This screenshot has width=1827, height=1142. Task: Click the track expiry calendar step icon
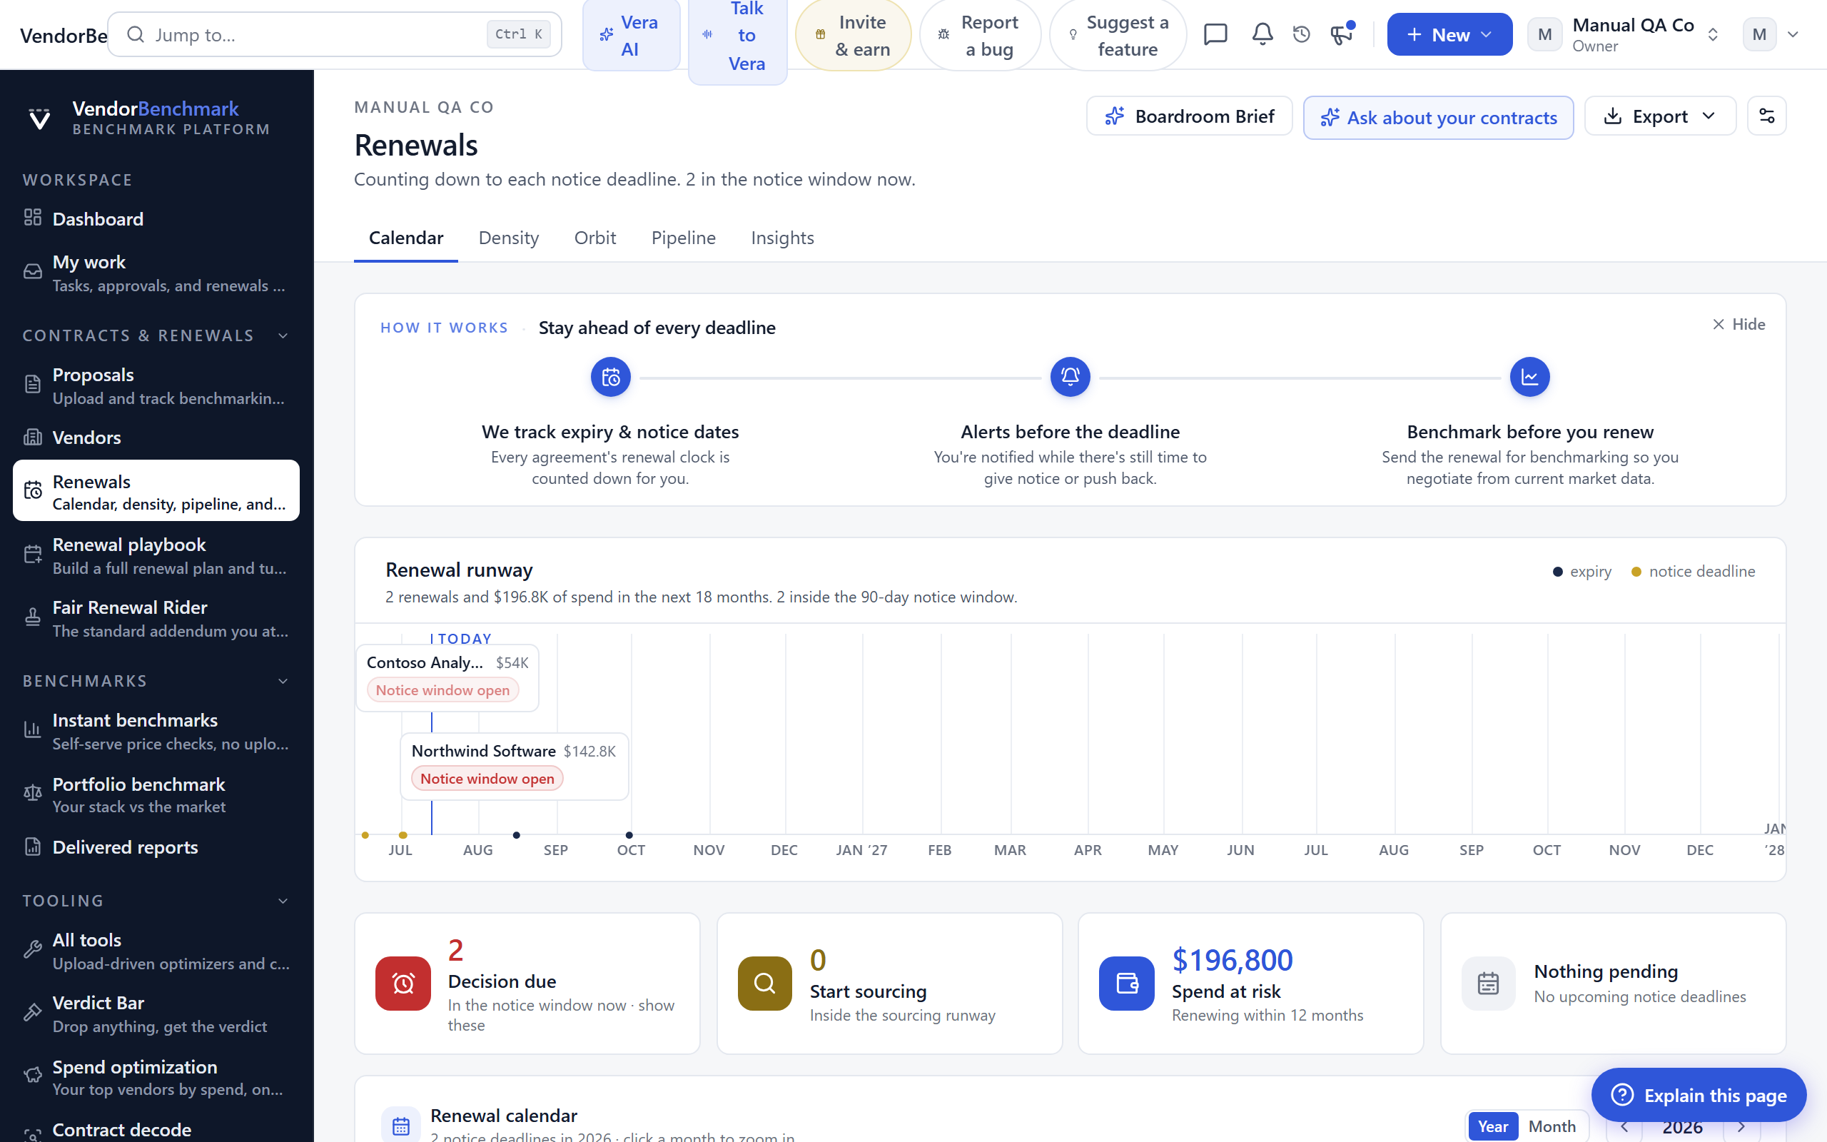(611, 377)
